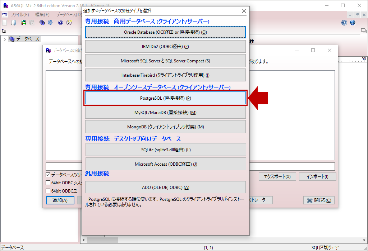Close the connection type selection dialog
Screen dimensions: 368x251
[244, 11]
